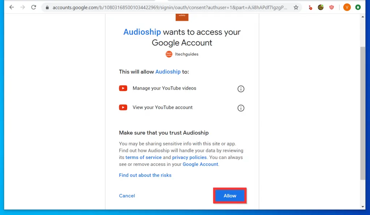The width and height of the screenshot is (370, 215).
Task: Open the red extension icon beside the star
Action: [310, 8]
